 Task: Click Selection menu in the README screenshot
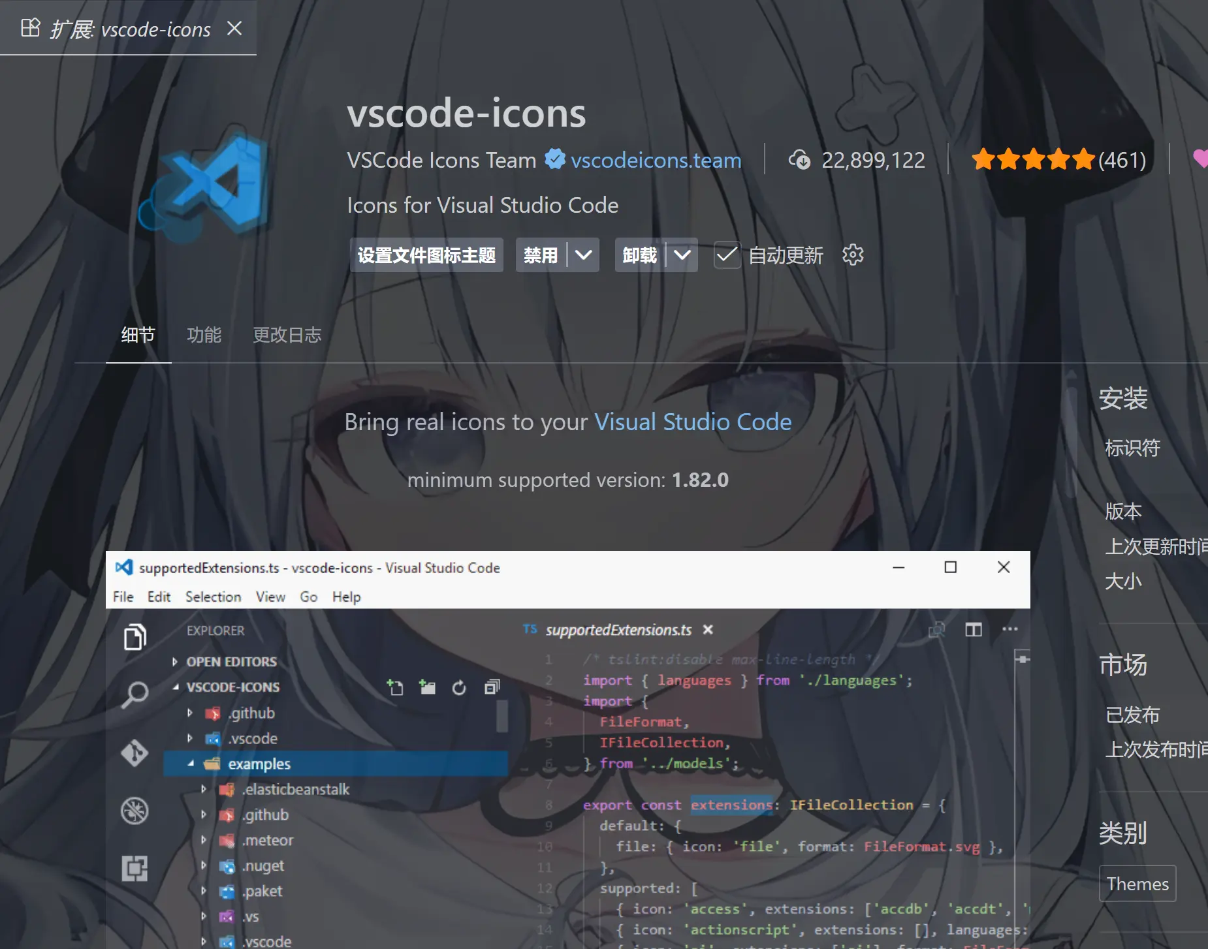[x=213, y=597]
